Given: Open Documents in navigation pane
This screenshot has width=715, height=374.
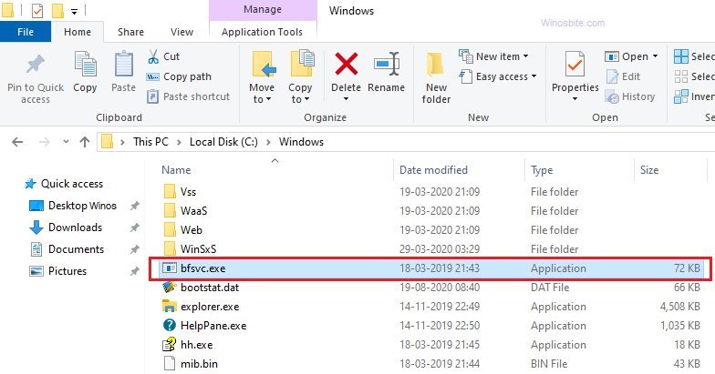Looking at the screenshot, I should [x=67, y=249].
